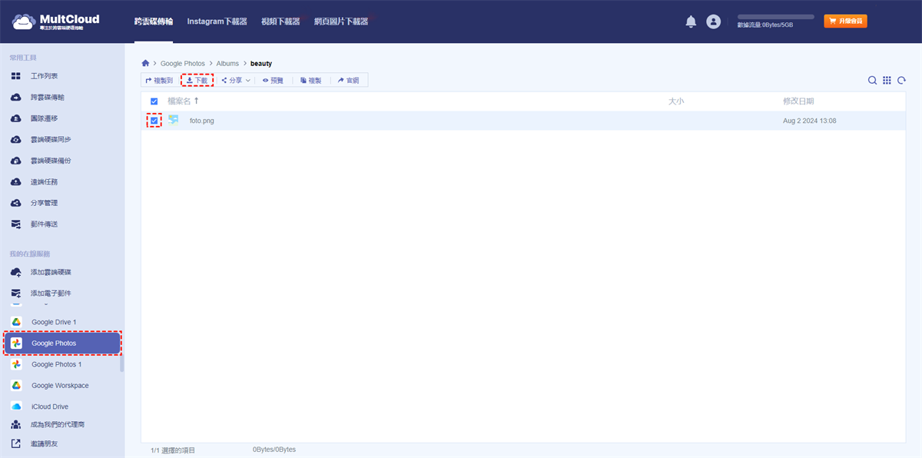This screenshot has width=922, height=458.
Task: Go to home via breadcrumb house icon
Action: 145,63
